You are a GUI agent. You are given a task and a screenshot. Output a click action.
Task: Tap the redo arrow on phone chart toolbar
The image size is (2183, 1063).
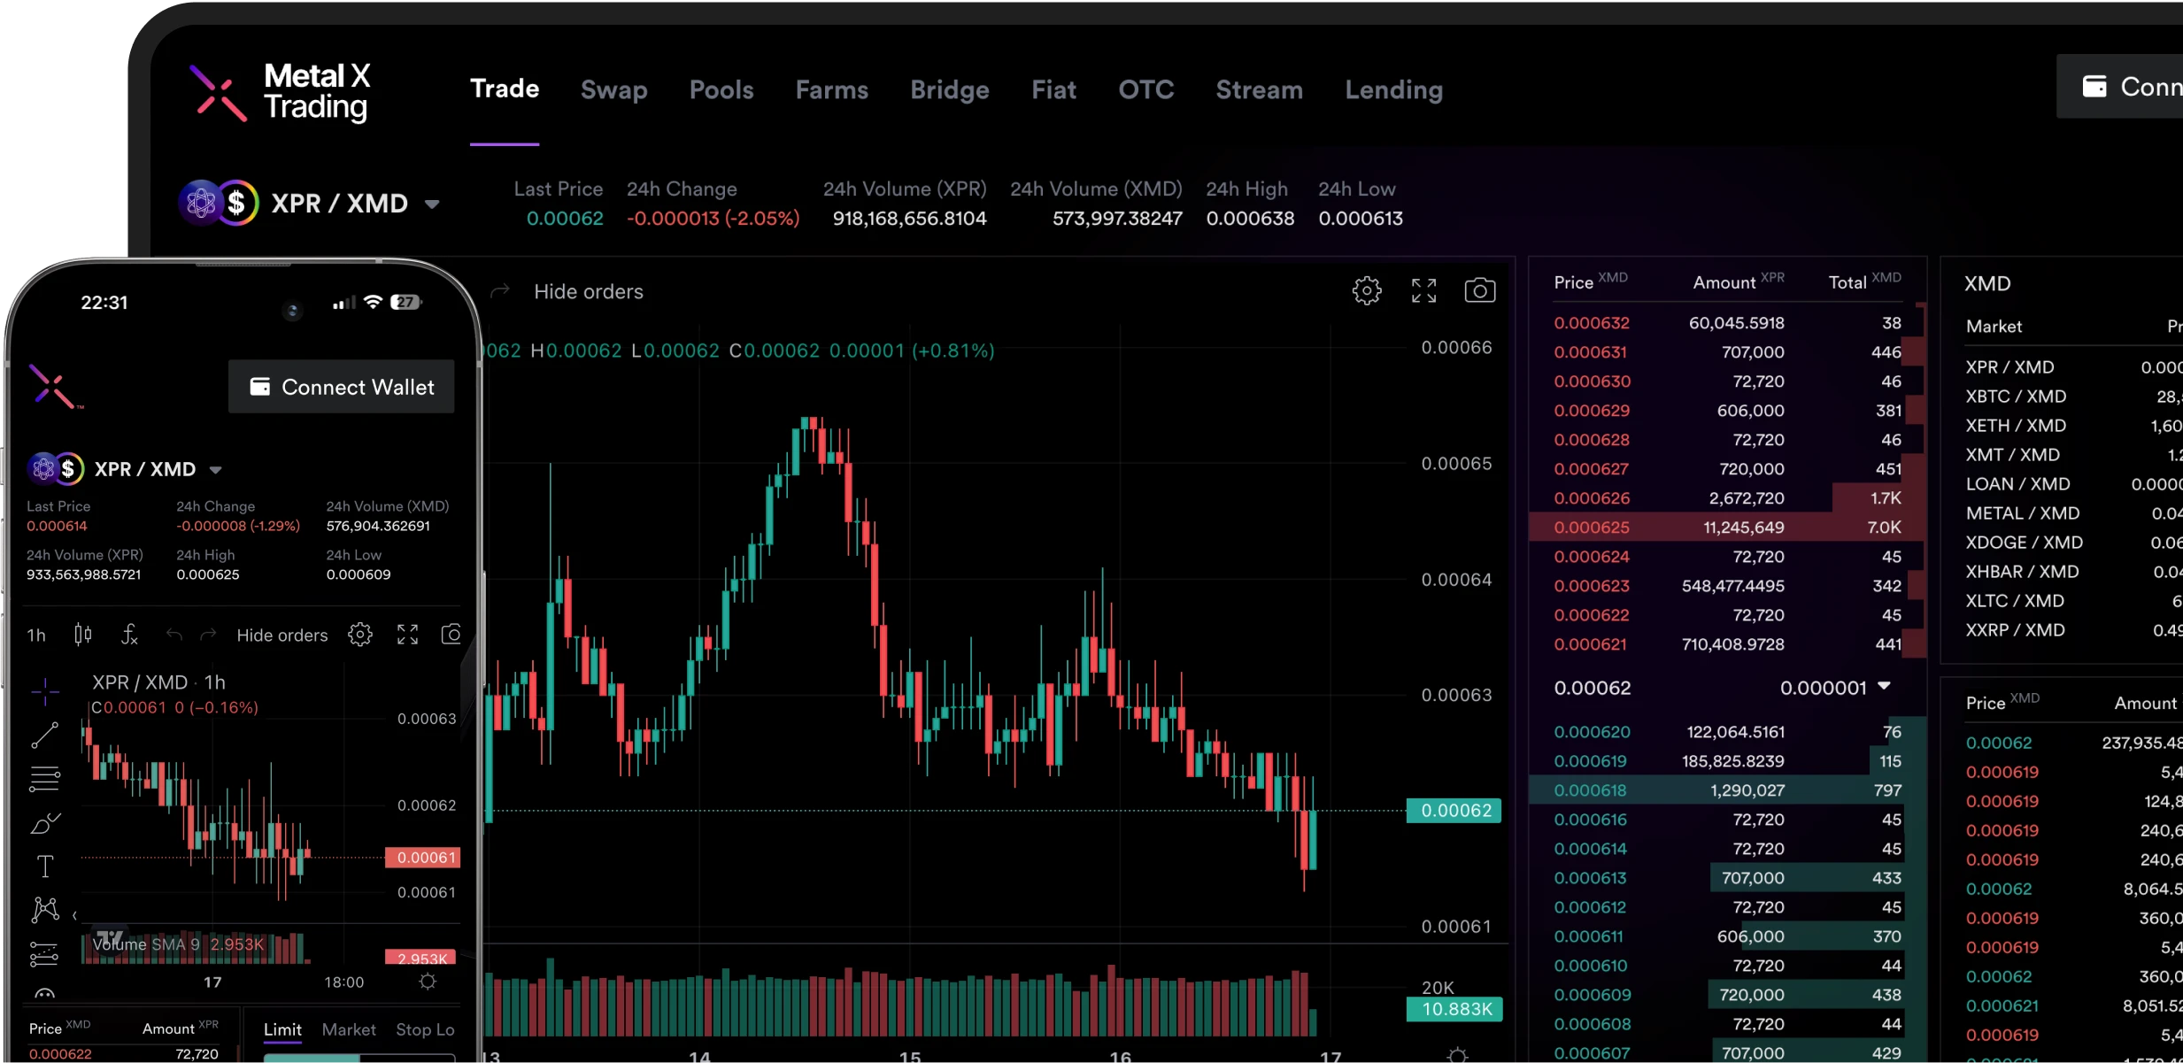(x=208, y=634)
